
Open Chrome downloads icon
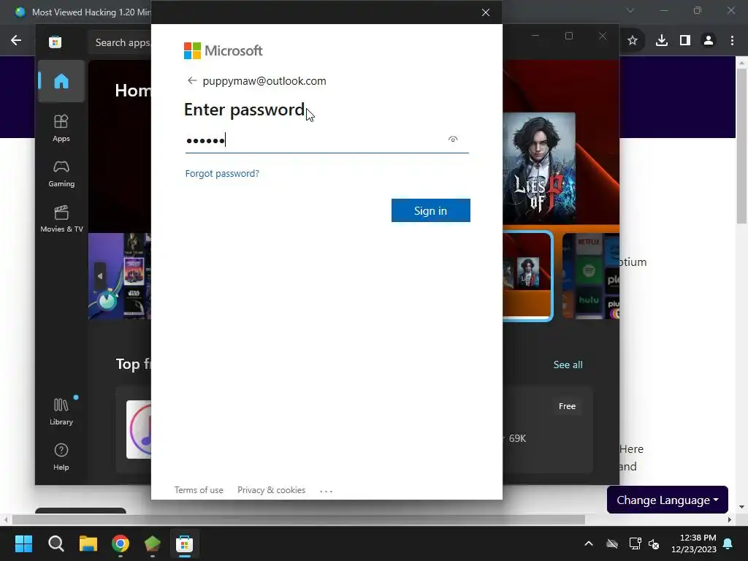(661, 41)
